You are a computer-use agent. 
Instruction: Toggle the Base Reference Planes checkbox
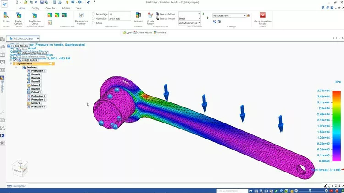click(15, 56)
